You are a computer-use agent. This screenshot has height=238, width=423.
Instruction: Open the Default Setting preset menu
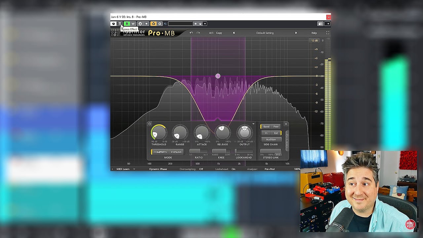pyautogui.click(x=265, y=33)
